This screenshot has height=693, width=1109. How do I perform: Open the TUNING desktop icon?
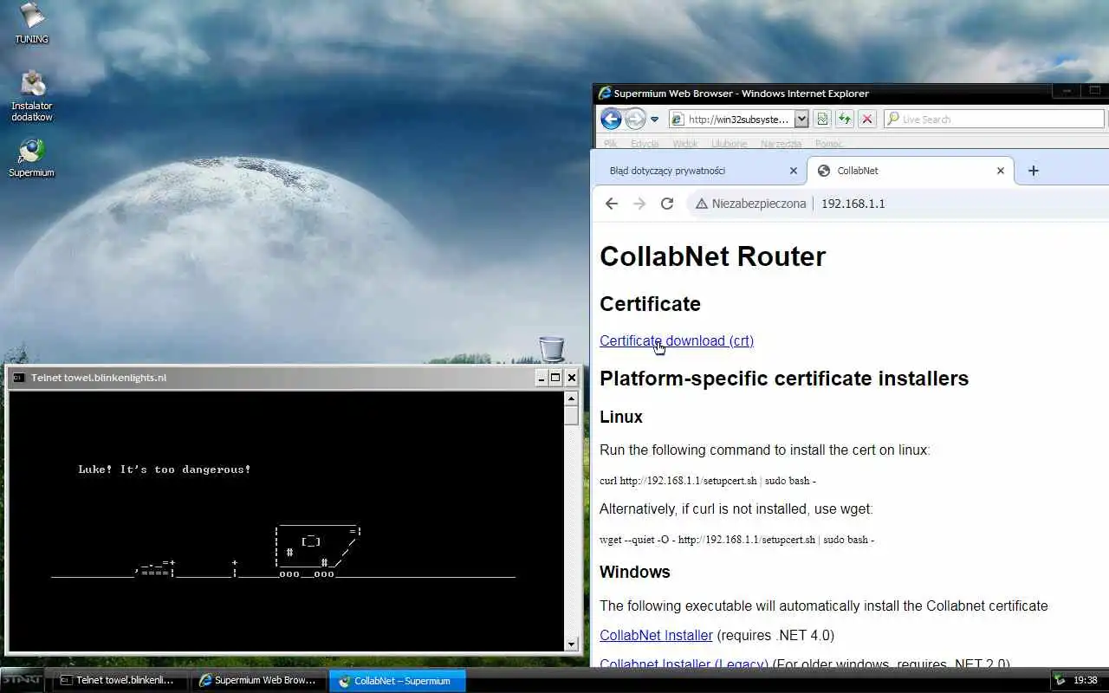click(x=31, y=23)
